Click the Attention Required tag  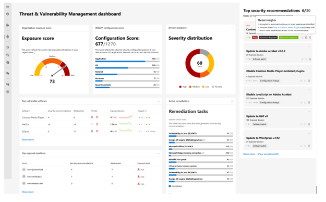tap(268, 38)
